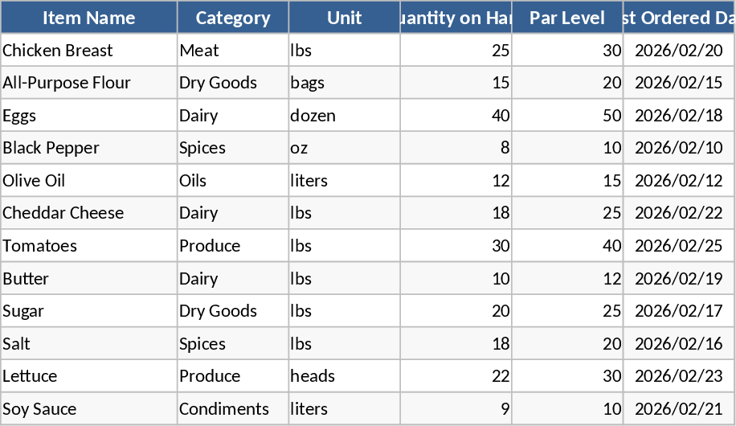Select the All-Purpose Flour cell

click(x=88, y=83)
